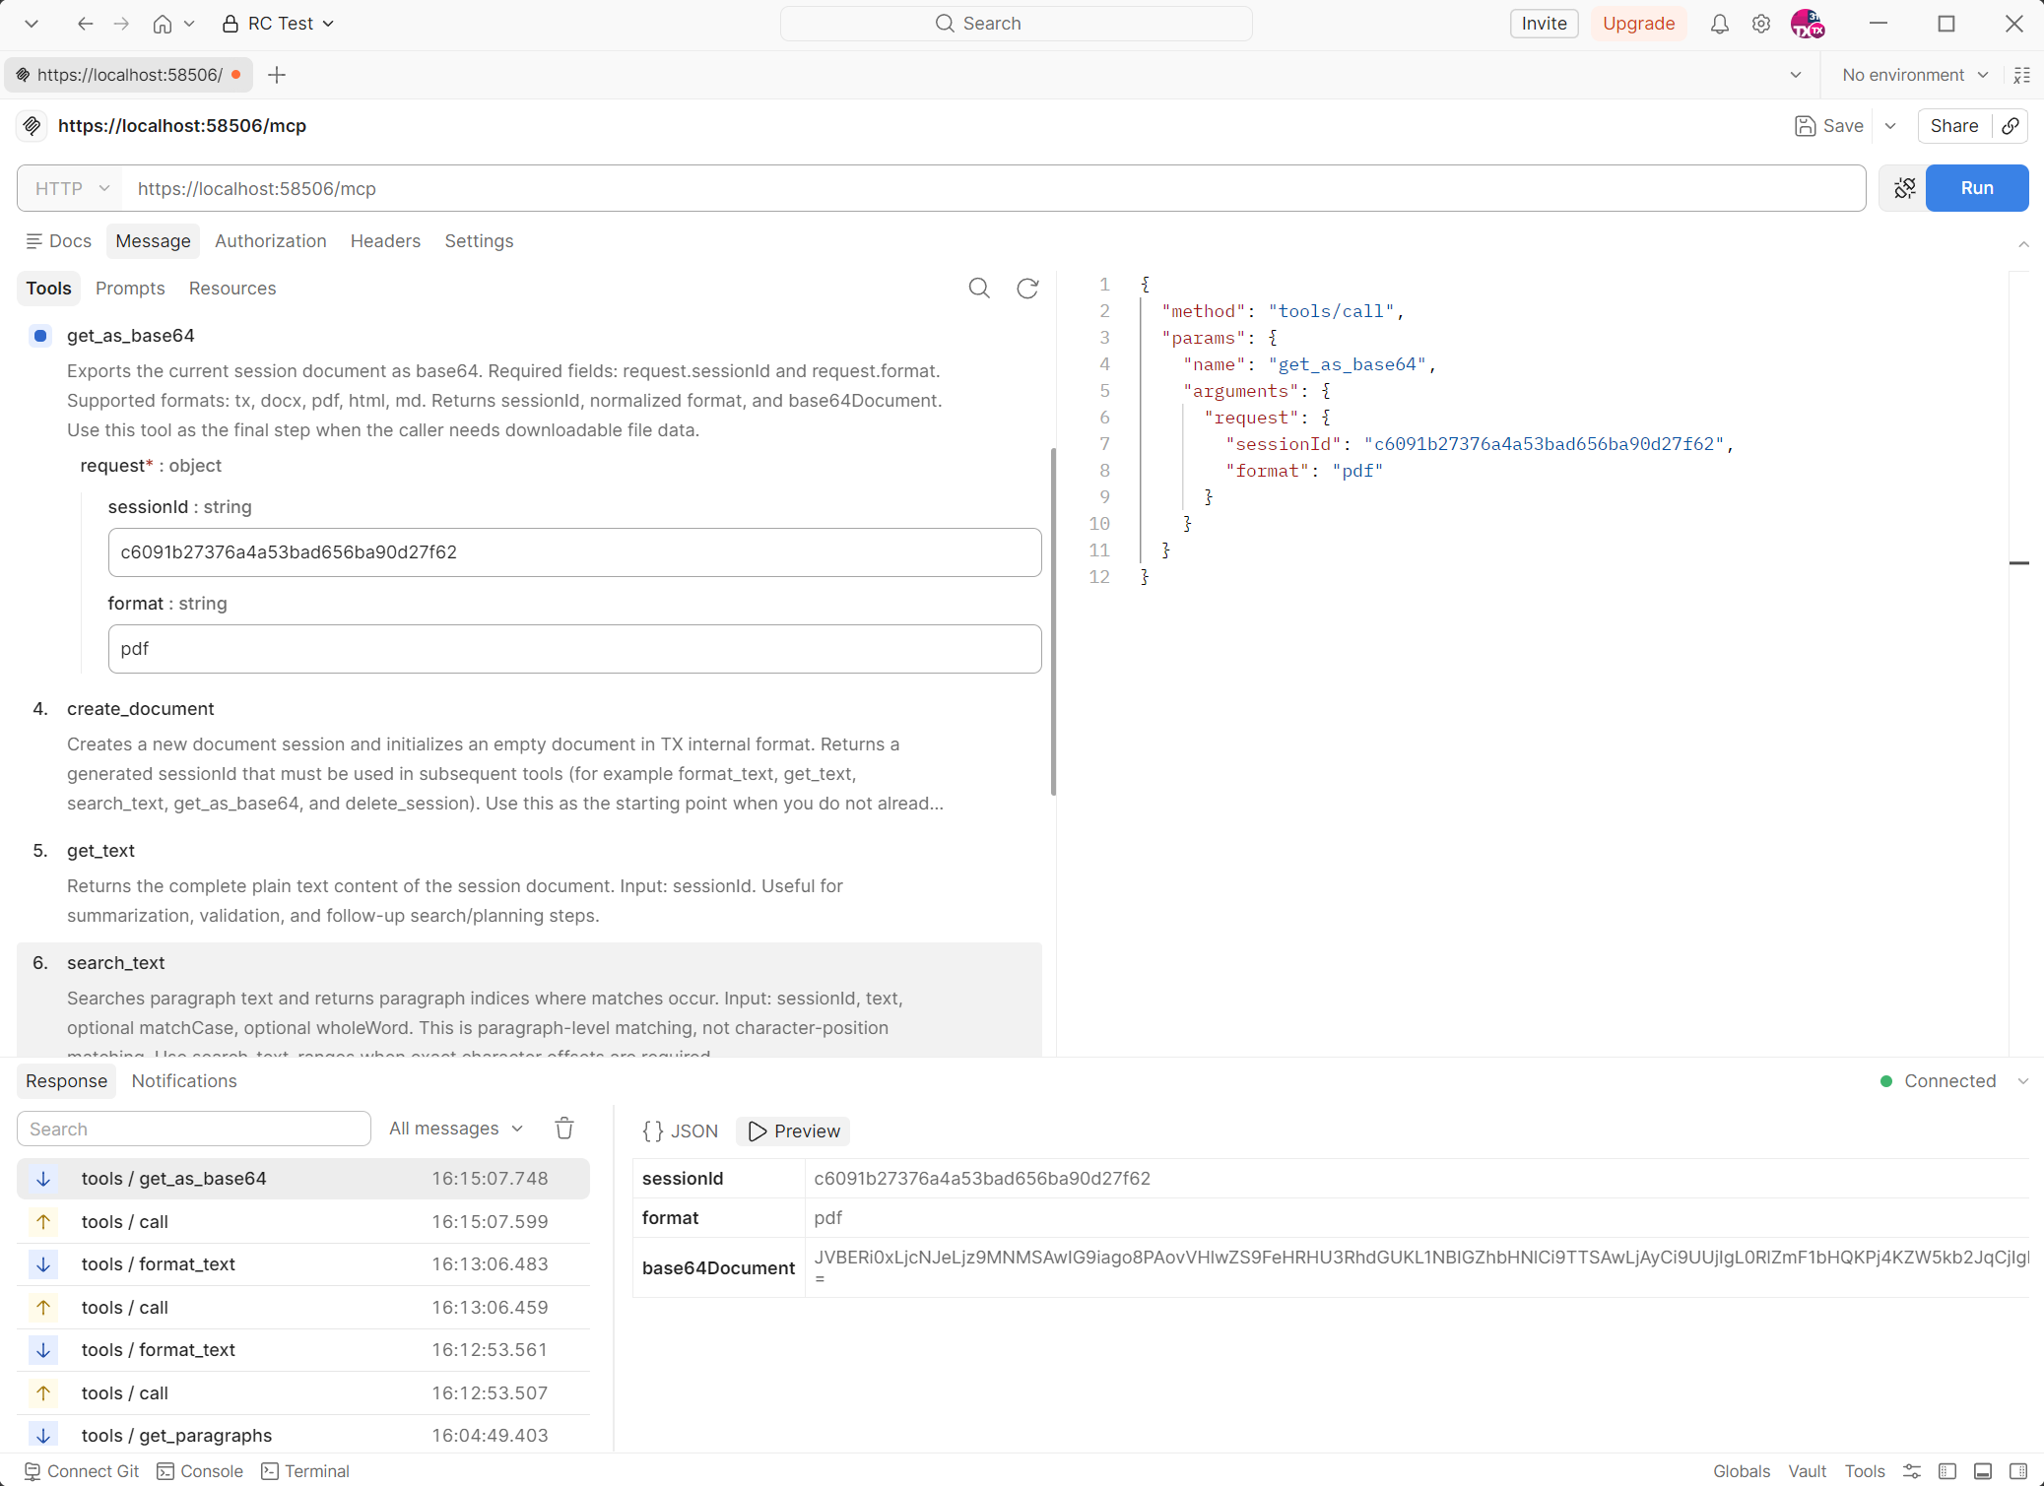Open the Notifications tab in response panel
The image size is (2044, 1486).
click(x=183, y=1080)
